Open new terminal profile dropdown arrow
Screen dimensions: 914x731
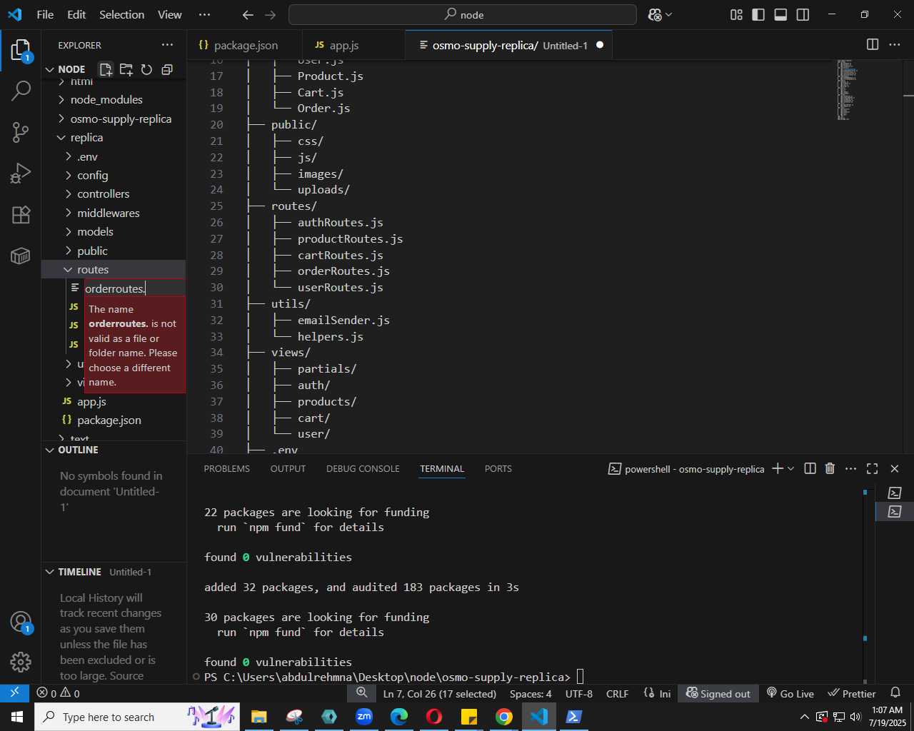pos(790,468)
